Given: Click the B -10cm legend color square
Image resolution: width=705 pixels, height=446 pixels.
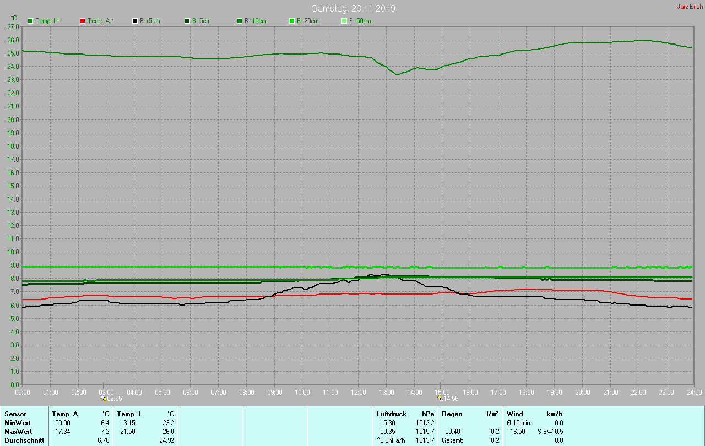Looking at the screenshot, I should (x=240, y=21).
